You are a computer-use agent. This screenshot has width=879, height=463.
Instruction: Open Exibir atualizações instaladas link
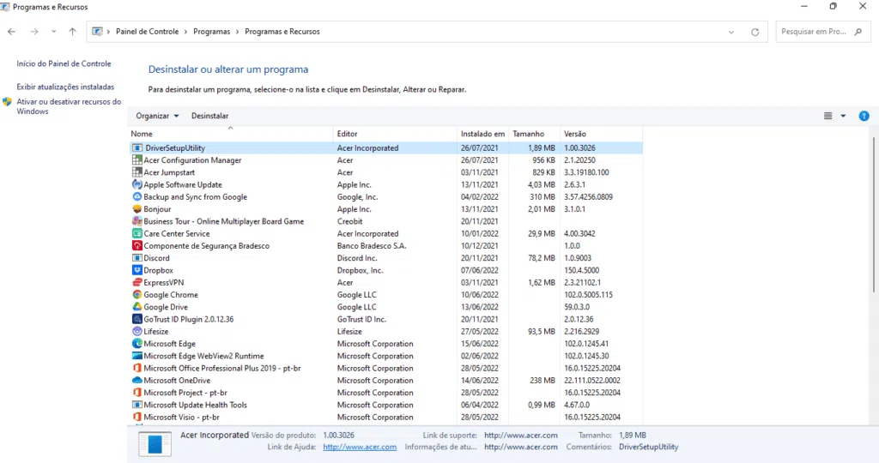(65, 87)
